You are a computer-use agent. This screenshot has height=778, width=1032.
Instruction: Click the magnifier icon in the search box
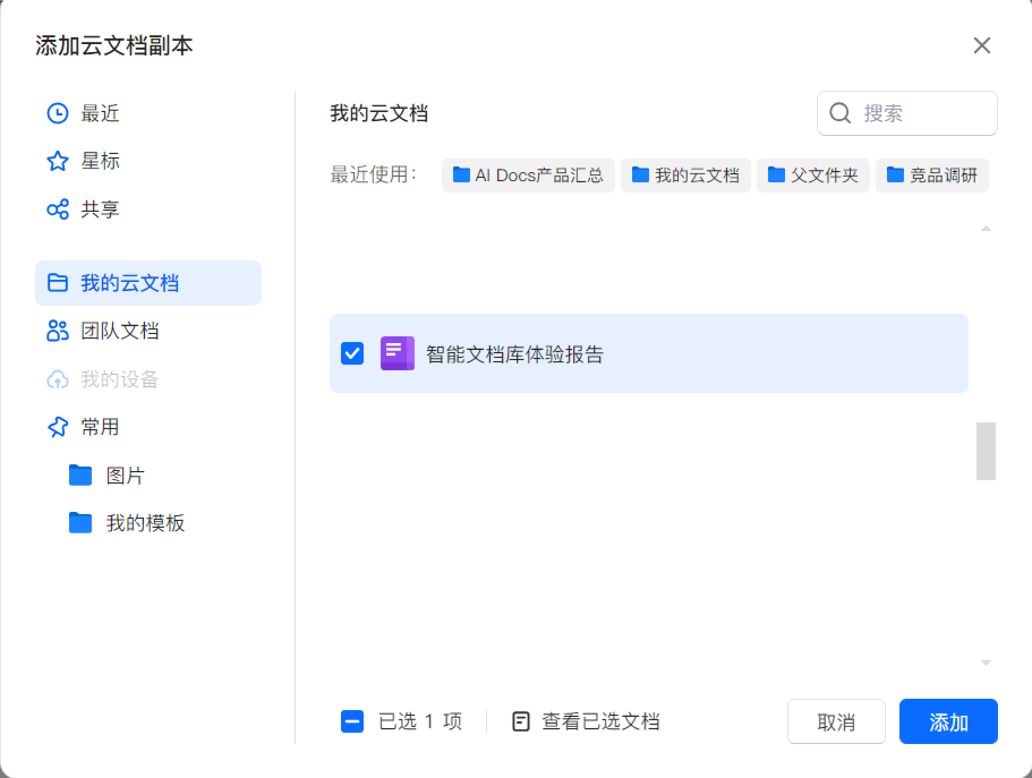(x=840, y=113)
